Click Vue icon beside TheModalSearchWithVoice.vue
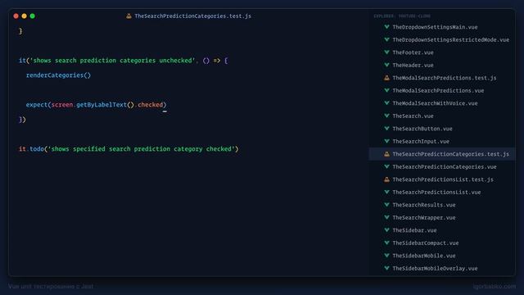The height and width of the screenshot is (295, 524). tap(386, 103)
